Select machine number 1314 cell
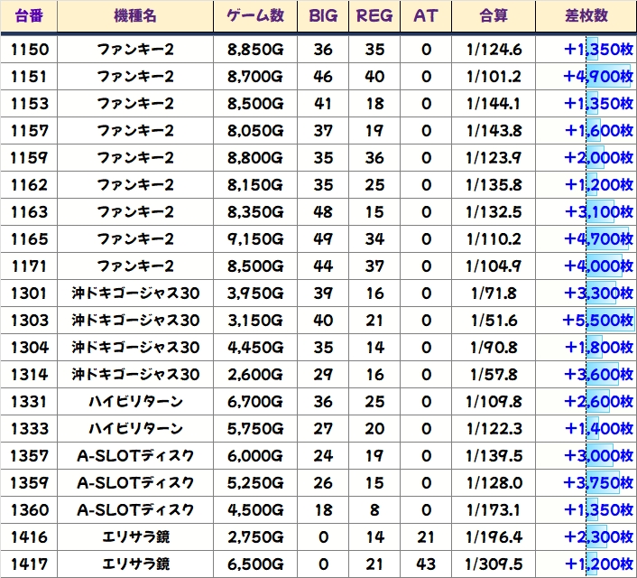 [x=30, y=375]
